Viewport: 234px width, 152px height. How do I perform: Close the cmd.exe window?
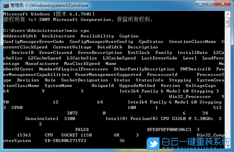click(223, 4)
